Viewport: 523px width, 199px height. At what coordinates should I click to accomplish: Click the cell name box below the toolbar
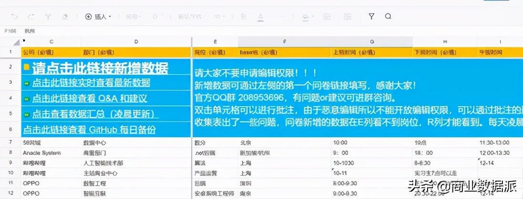10,31
